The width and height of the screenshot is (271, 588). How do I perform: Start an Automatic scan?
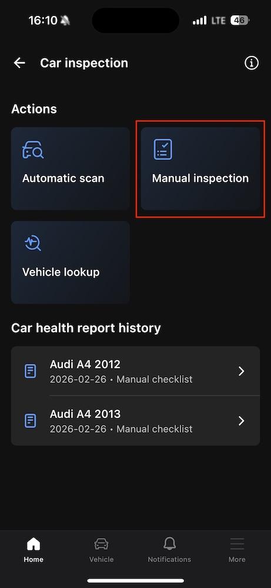pos(71,169)
